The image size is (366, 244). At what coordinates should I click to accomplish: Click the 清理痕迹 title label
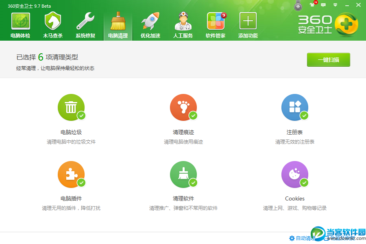pos(183,133)
